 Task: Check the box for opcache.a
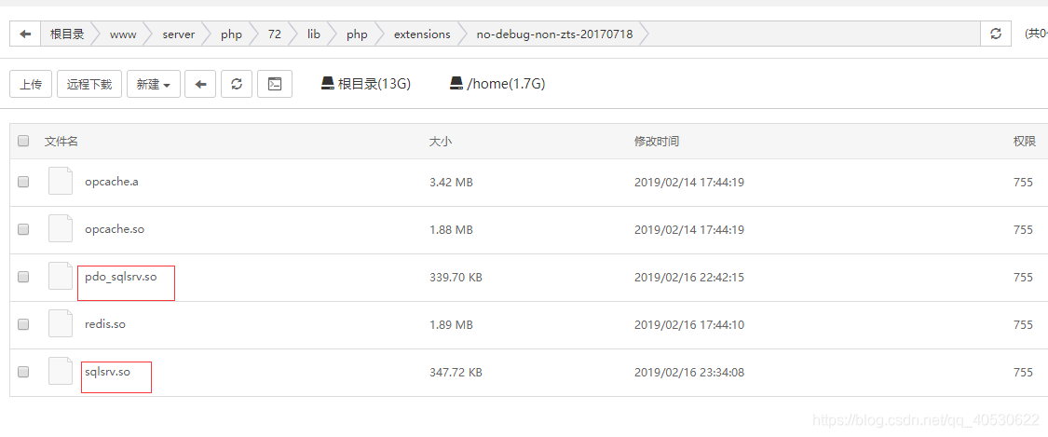tap(23, 182)
